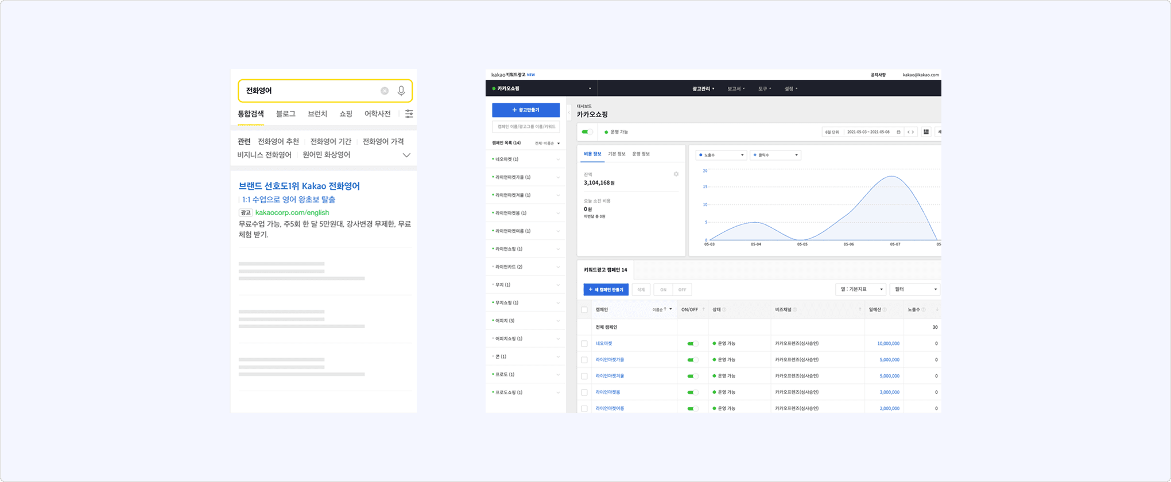
Task: Click the campaign name search field
Action: click(x=526, y=127)
